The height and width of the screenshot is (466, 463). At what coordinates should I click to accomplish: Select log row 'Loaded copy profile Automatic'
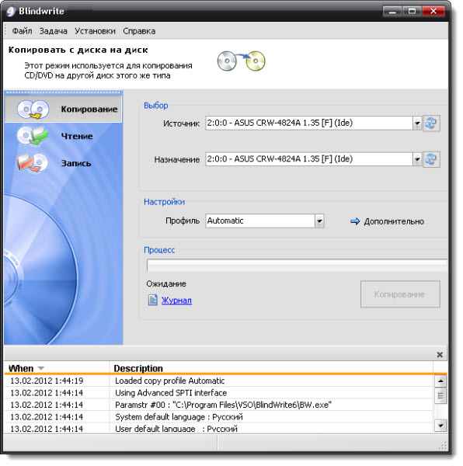click(x=219, y=381)
